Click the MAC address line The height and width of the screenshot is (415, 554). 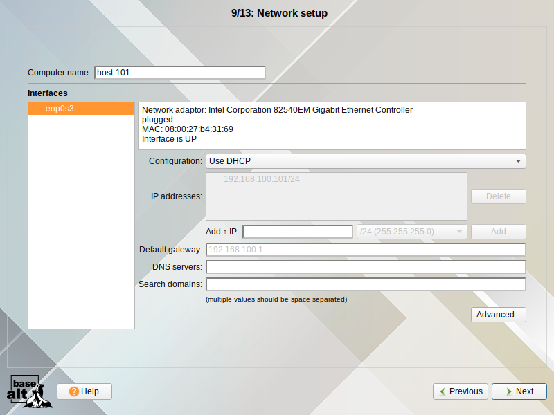click(x=187, y=129)
